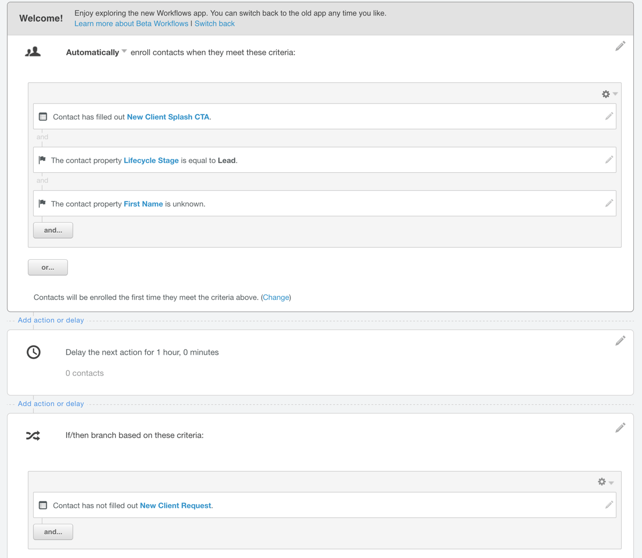The width and height of the screenshot is (642, 558).
Task: Edit the New Client Request criterion
Action: click(x=609, y=505)
